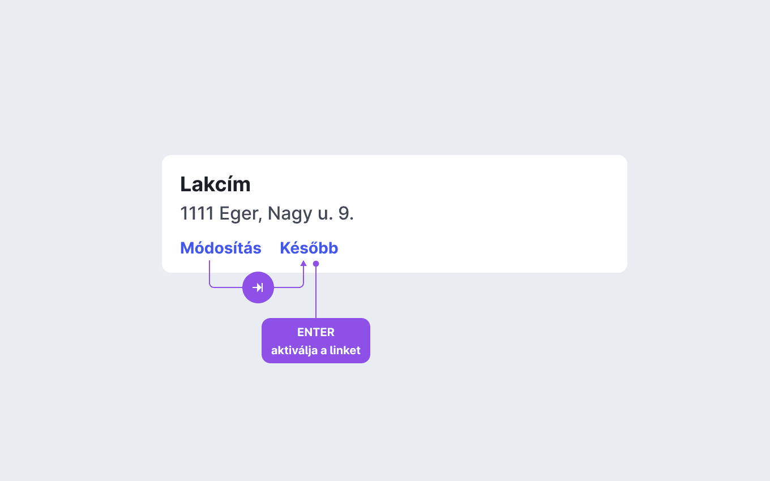This screenshot has height=481, width=770.
Task: Click the gray background above the card
Action: [x=385, y=79]
